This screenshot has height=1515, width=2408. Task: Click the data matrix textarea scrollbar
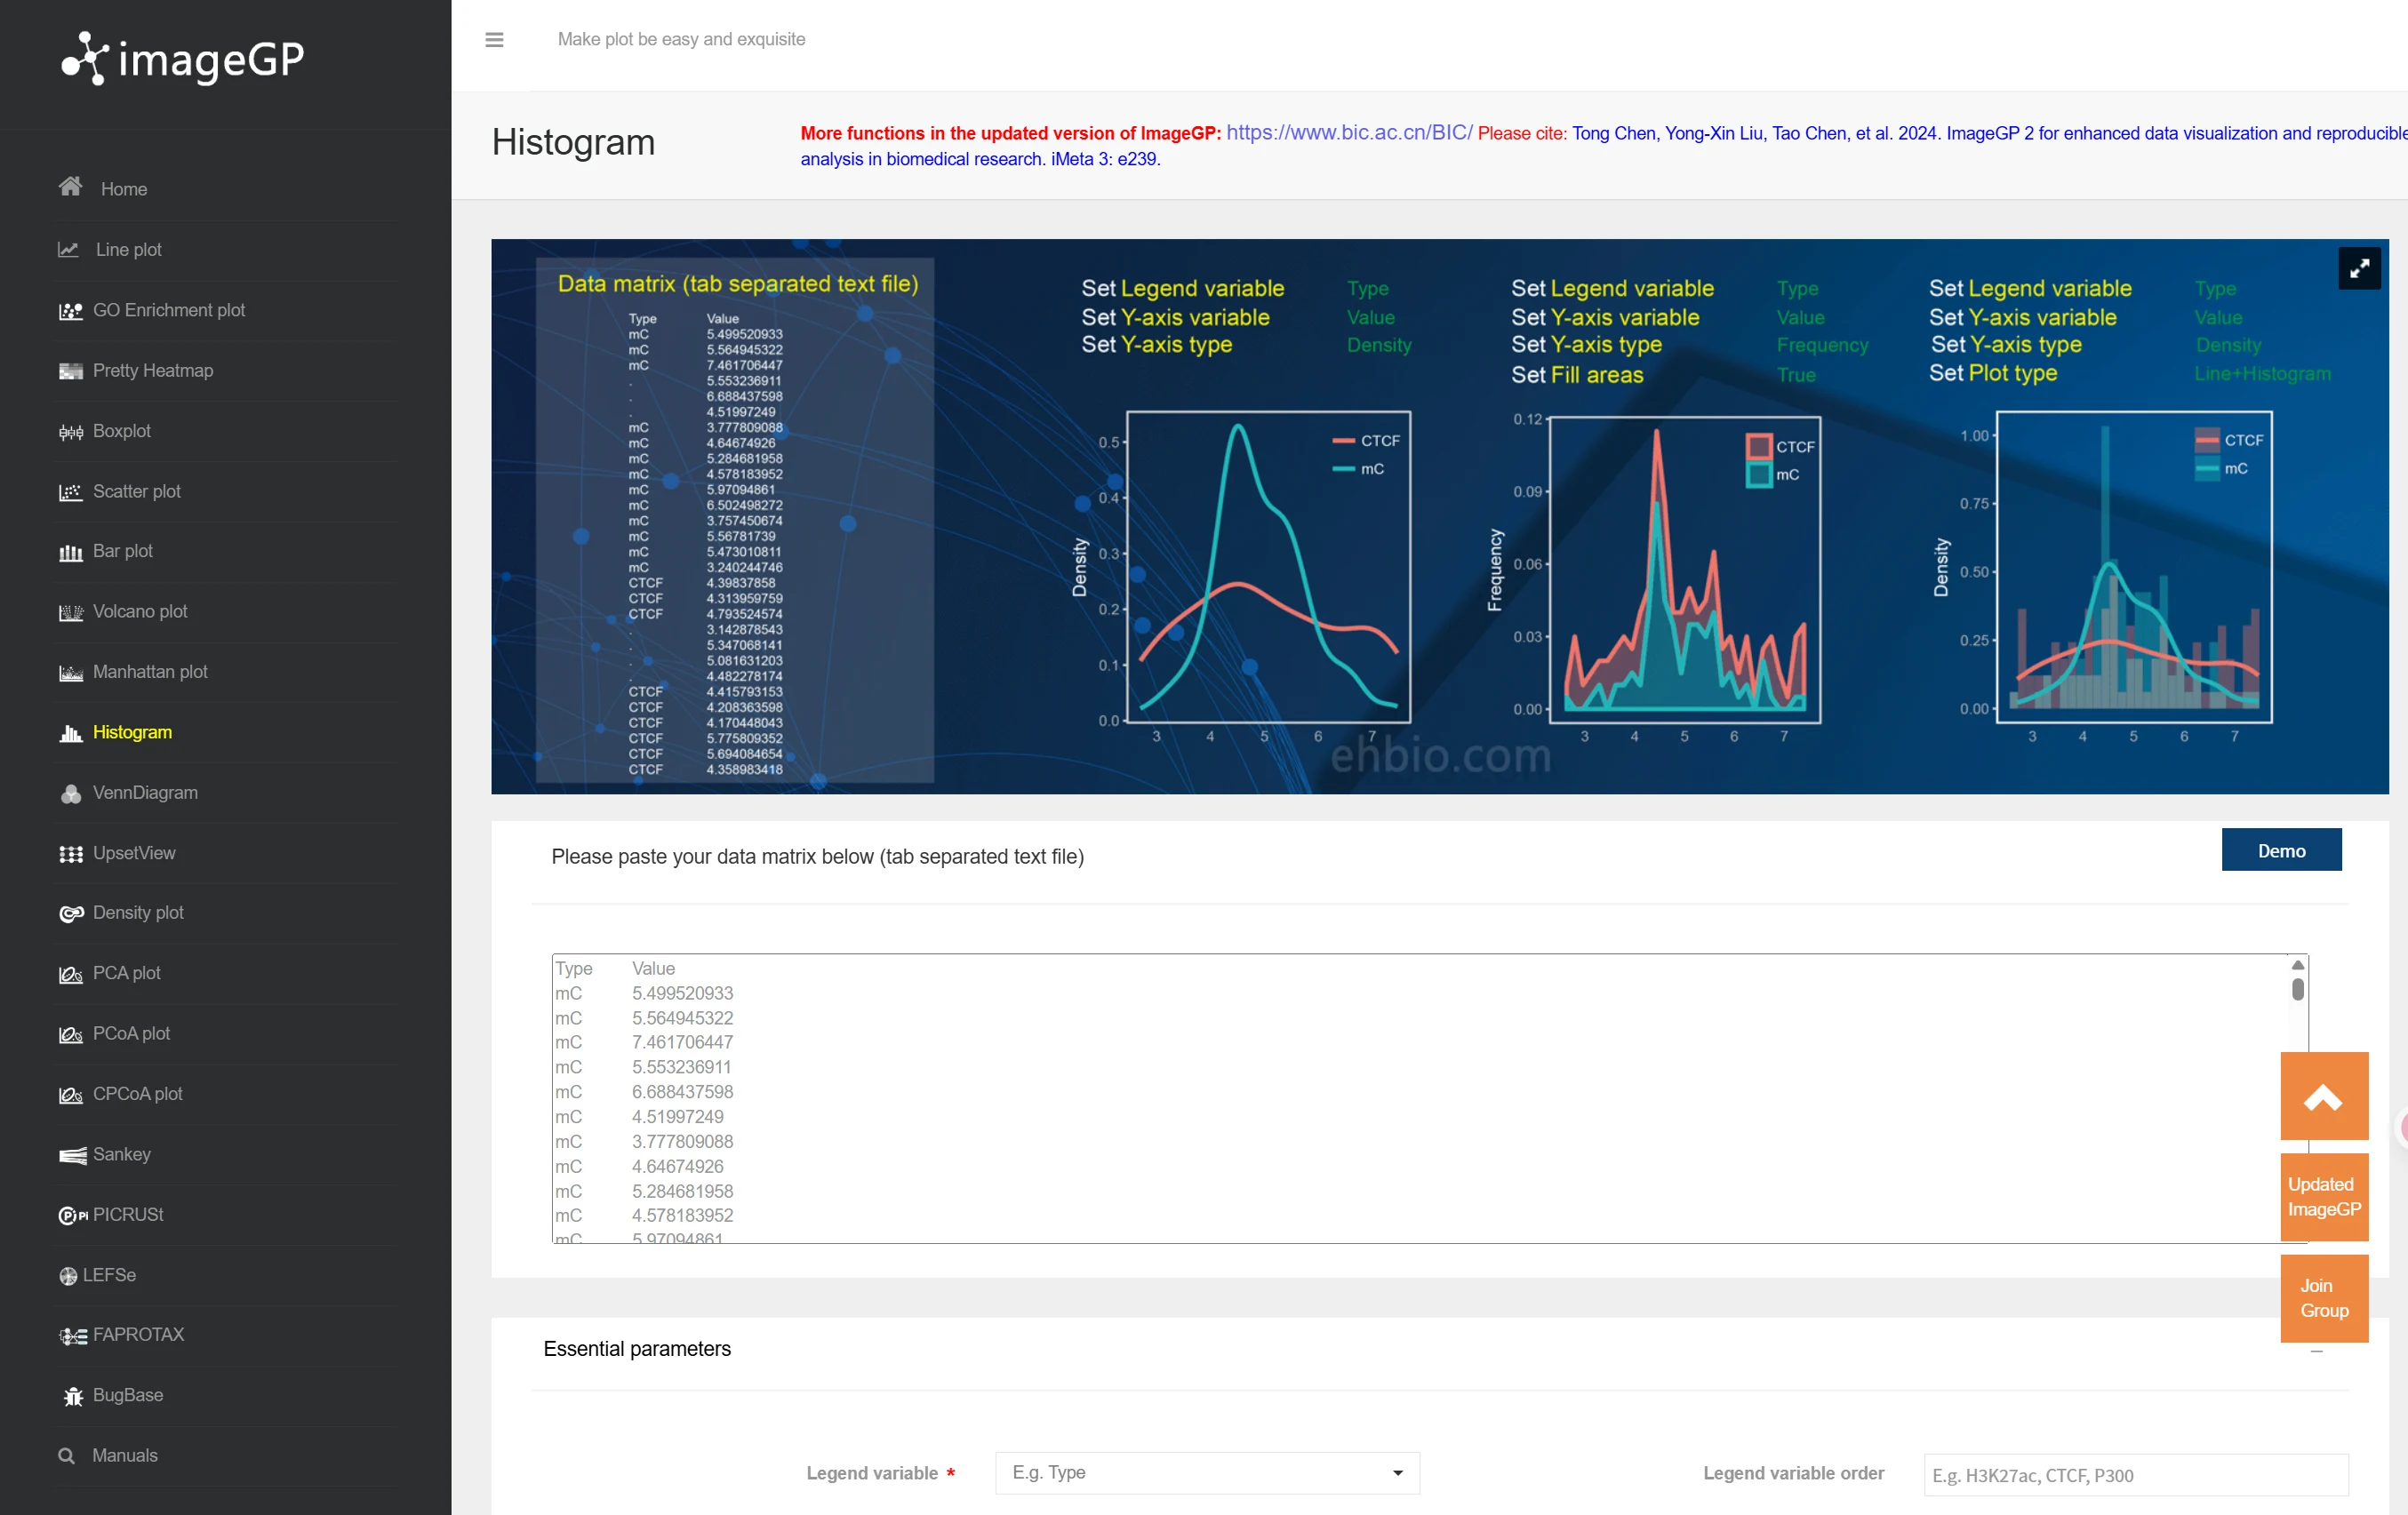[2298, 989]
